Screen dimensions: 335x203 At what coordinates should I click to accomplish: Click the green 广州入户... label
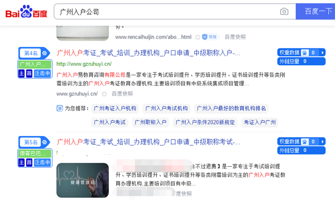[35, 64]
